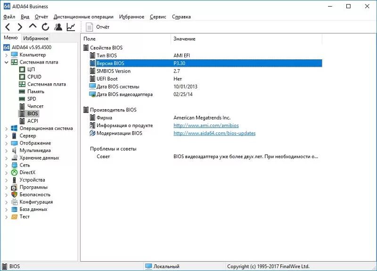The image size is (377, 271).
Task: Select the Тип BIOS row
Action: pyautogui.click(x=206, y=56)
